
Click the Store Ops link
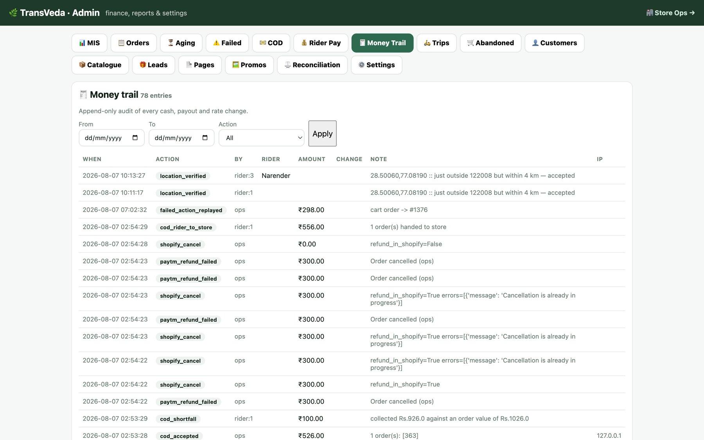click(x=670, y=13)
